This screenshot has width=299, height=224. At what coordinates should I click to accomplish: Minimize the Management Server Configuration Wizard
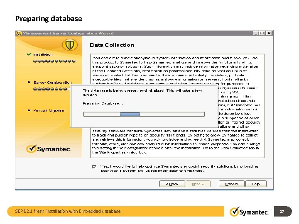click(x=256, y=33)
